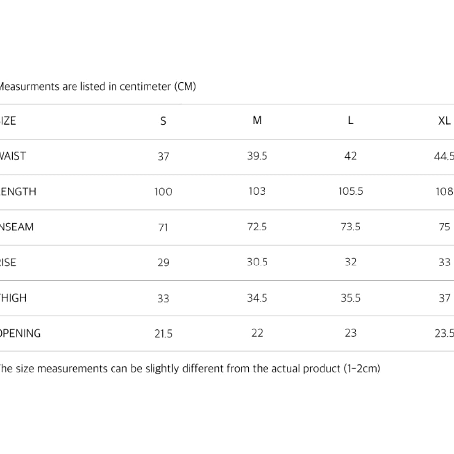Select the WAIST row label
Image resolution: width=454 pixels, height=454 pixels.
[x=12, y=156]
